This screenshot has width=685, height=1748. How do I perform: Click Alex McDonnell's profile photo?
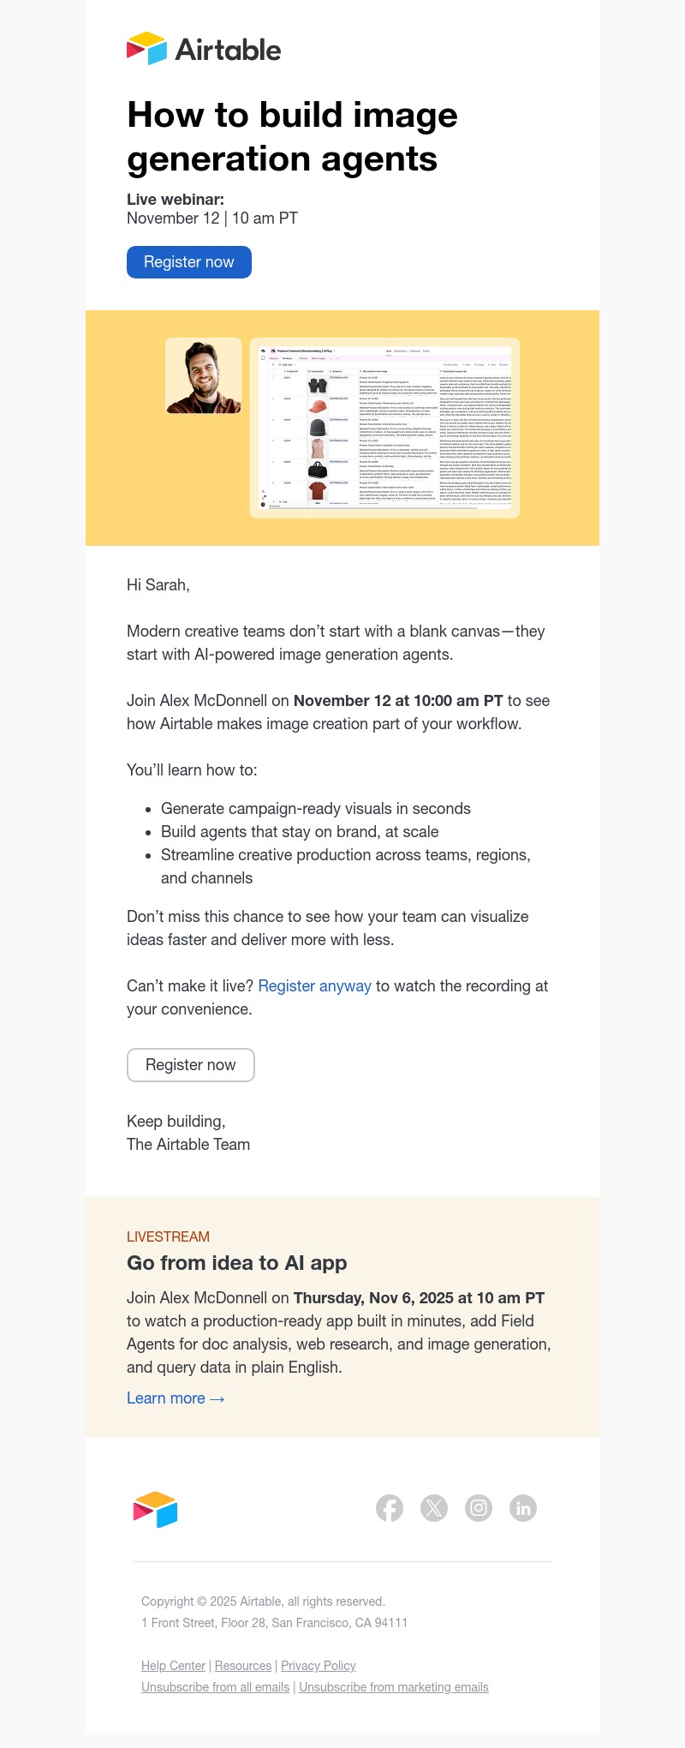203,375
